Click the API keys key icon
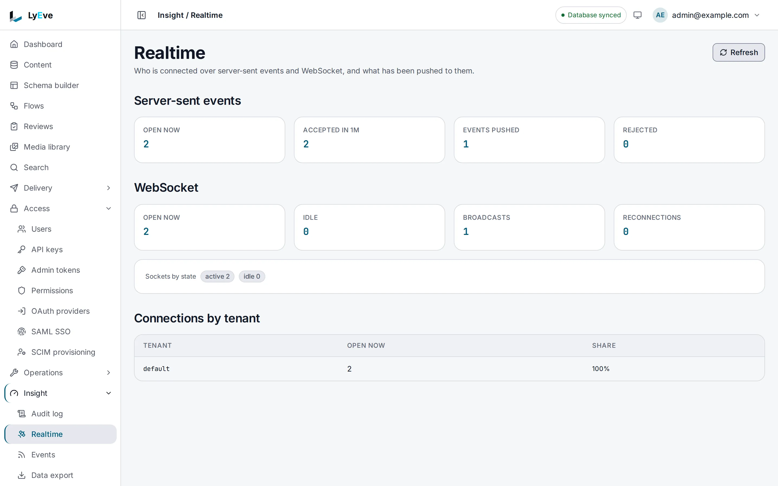The width and height of the screenshot is (778, 486). 22,249
